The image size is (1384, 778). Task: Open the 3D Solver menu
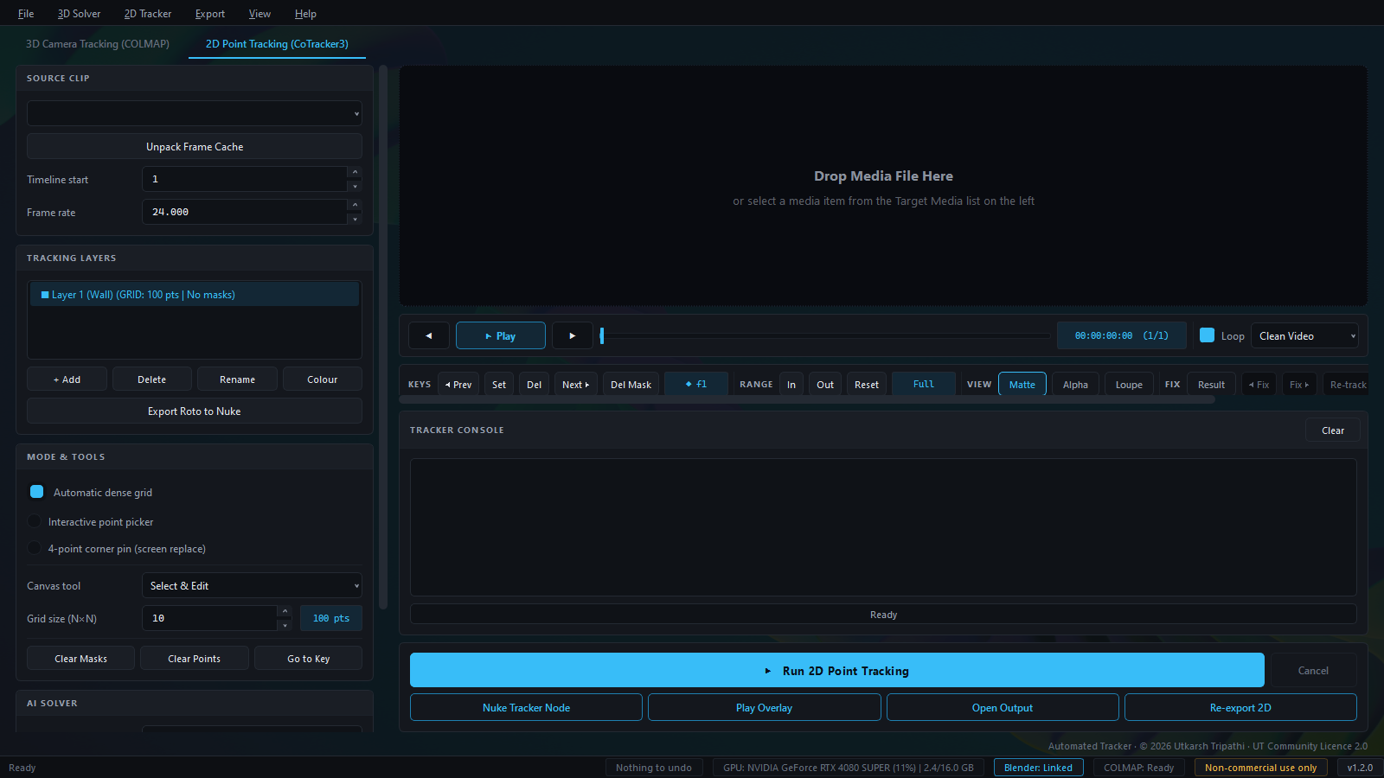click(x=79, y=14)
